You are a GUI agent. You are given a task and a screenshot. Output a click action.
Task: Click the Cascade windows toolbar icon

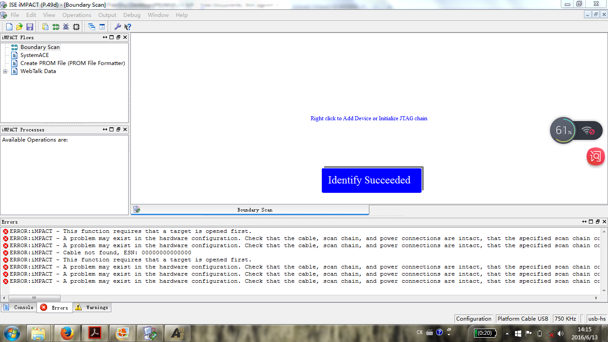click(x=92, y=27)
